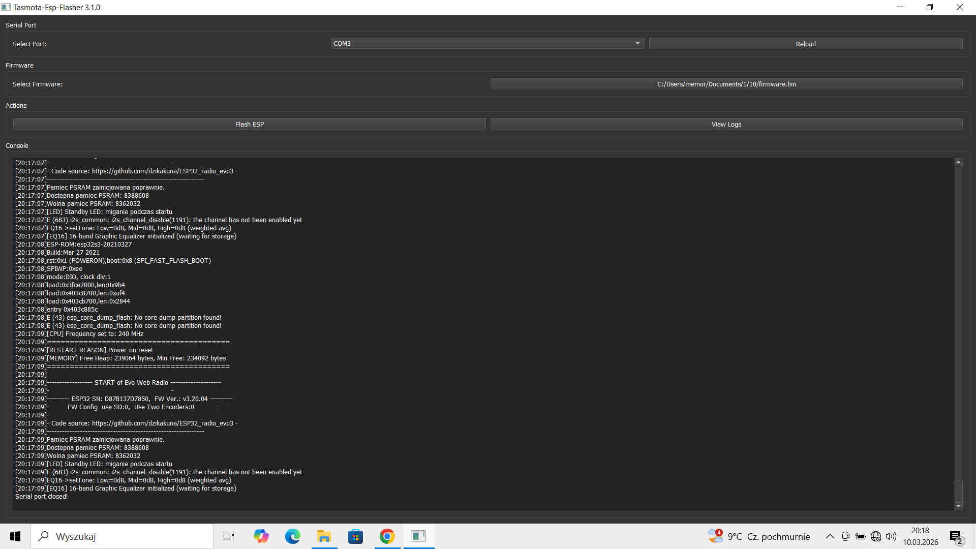Open Microsoft Store from taskbar
This screenshot has width=976, height=549.
coord(355,536)
